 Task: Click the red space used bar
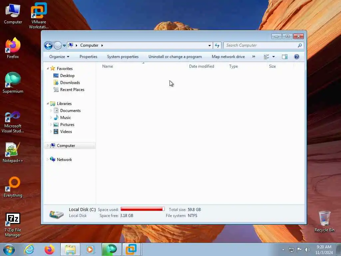click(x=143, y=209)
